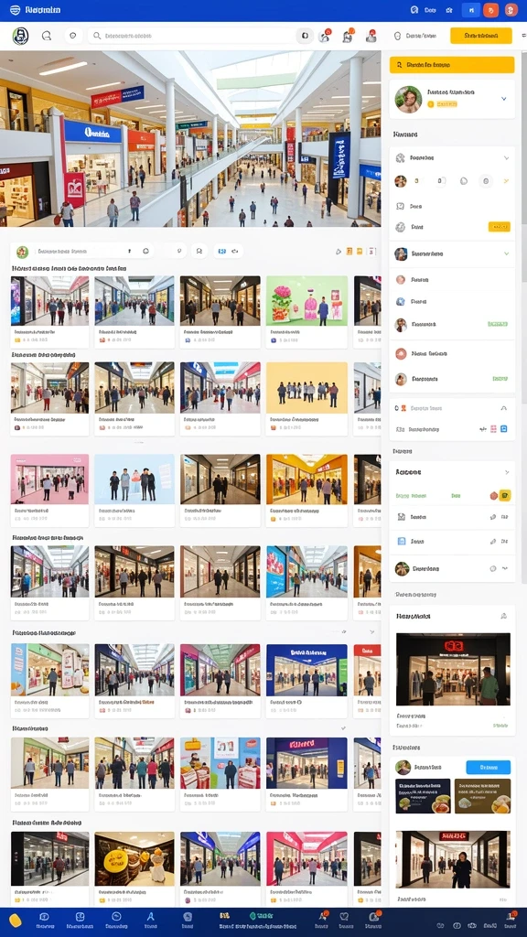Click the green round avatar in the filter bar
The image size is (527, 937).
(x=22, y=252)
